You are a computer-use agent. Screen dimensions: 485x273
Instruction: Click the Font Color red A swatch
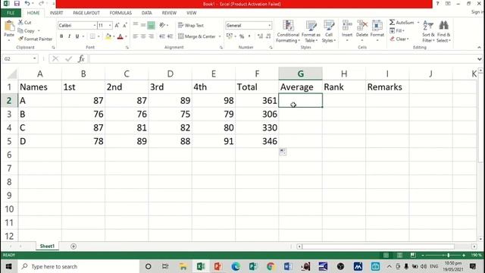[120, 36]
